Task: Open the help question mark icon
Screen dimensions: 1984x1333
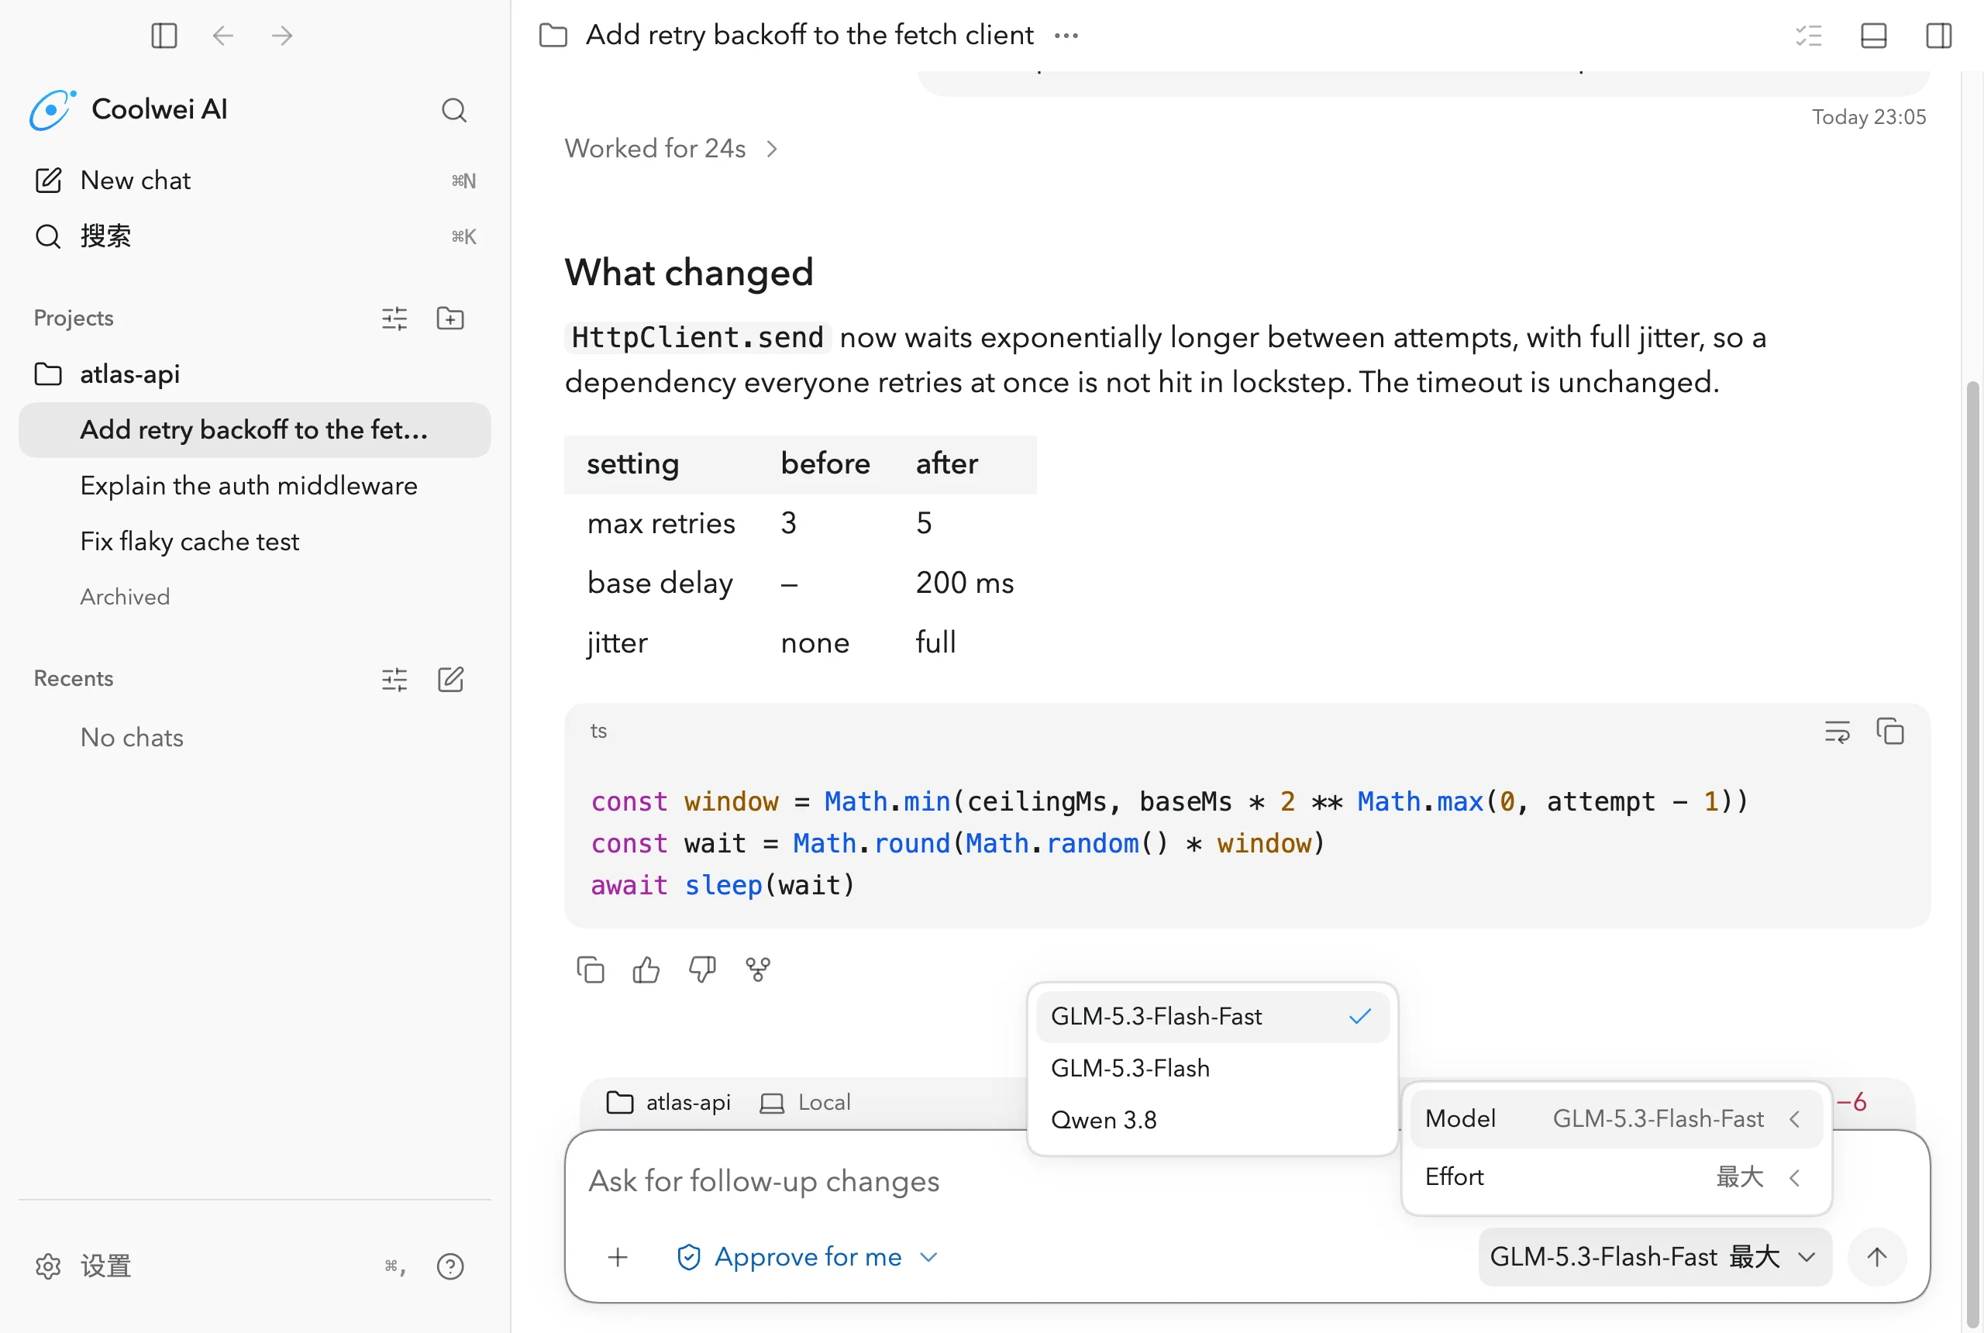Action: (449, 1266)
